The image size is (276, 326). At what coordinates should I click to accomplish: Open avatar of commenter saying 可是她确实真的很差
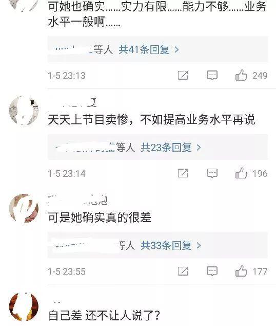tap(24, 208)
